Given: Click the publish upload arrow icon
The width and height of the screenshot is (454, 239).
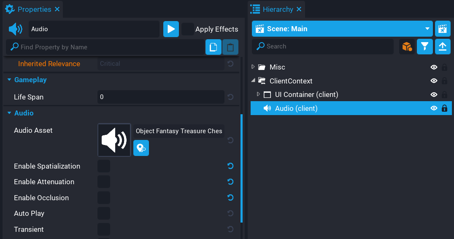Looking at the screenshot, I should [x=442, y=46].
